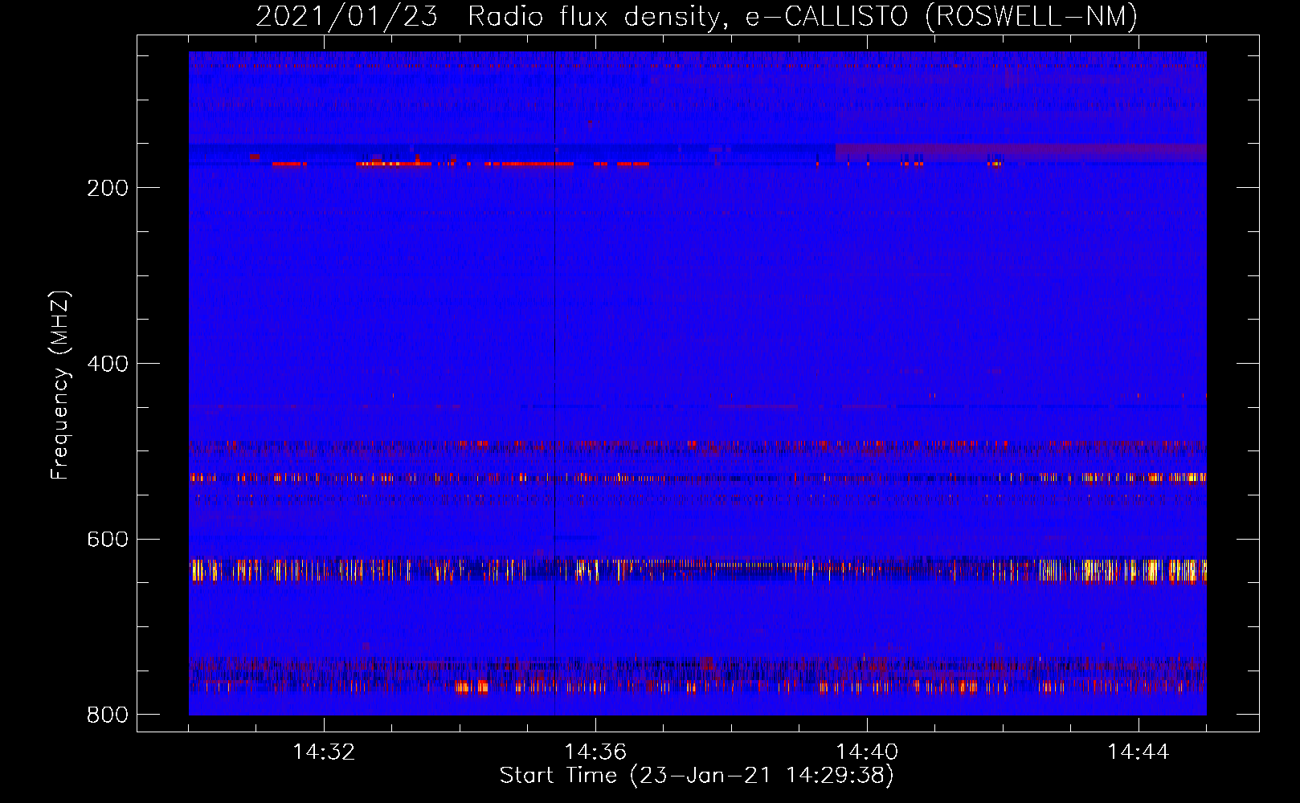Click the 14:36 time tick label
This screenshot has height=803, width=1300.
click(595, 752)
